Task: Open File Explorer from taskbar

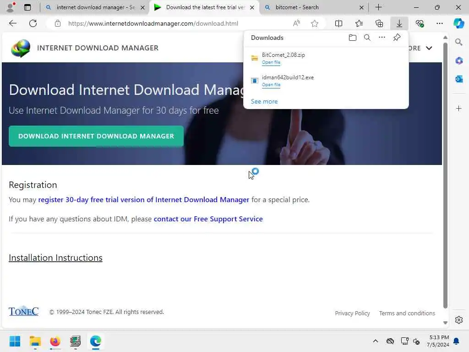Action: click(35, 341)
